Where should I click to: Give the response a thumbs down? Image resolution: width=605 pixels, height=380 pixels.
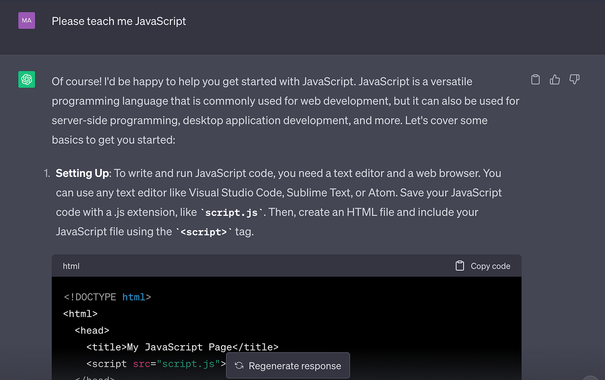(x=574, y=79)
